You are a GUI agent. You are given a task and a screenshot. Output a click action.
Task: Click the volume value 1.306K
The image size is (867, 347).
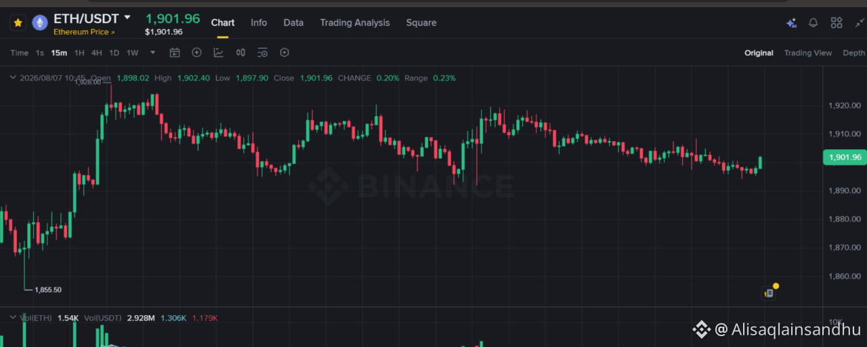(173, 318)
